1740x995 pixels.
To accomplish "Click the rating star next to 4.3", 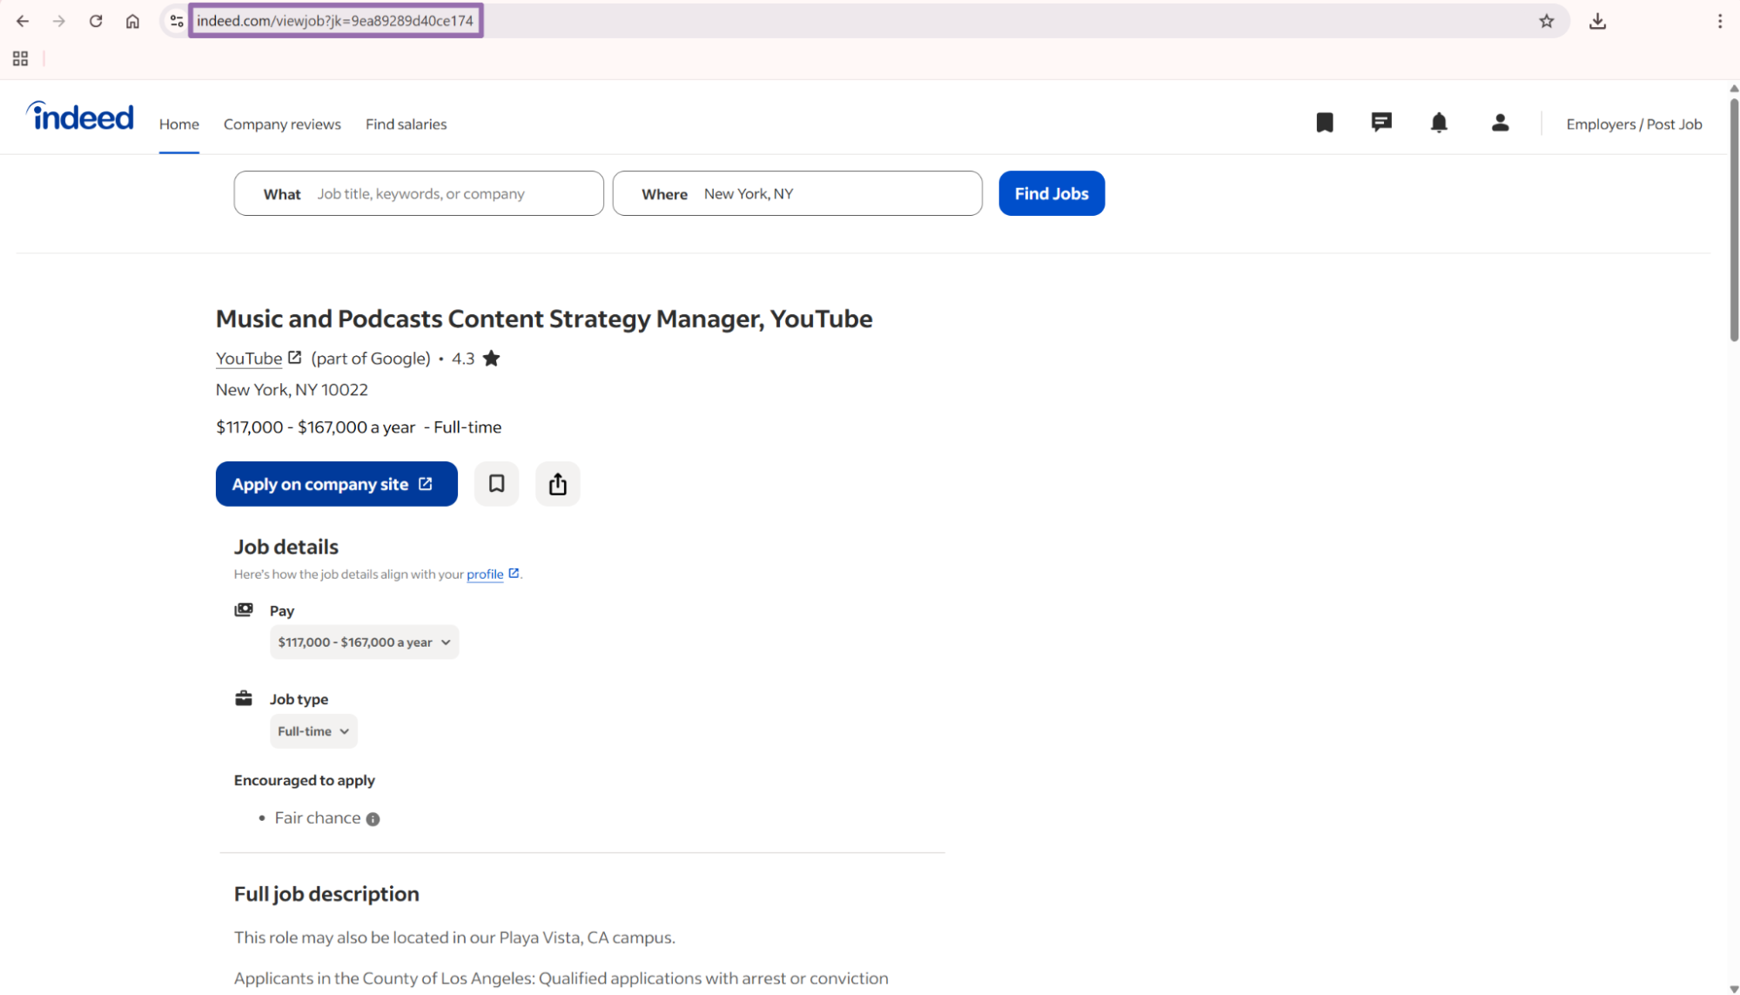I will point(491,359).
